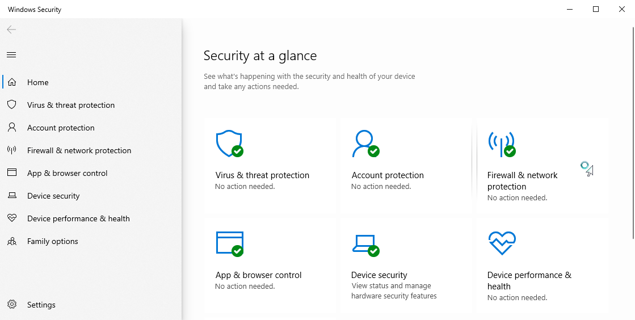Close the Windows Security window
This screenshot has width=635, height=320.
click(x=621, y=9)
